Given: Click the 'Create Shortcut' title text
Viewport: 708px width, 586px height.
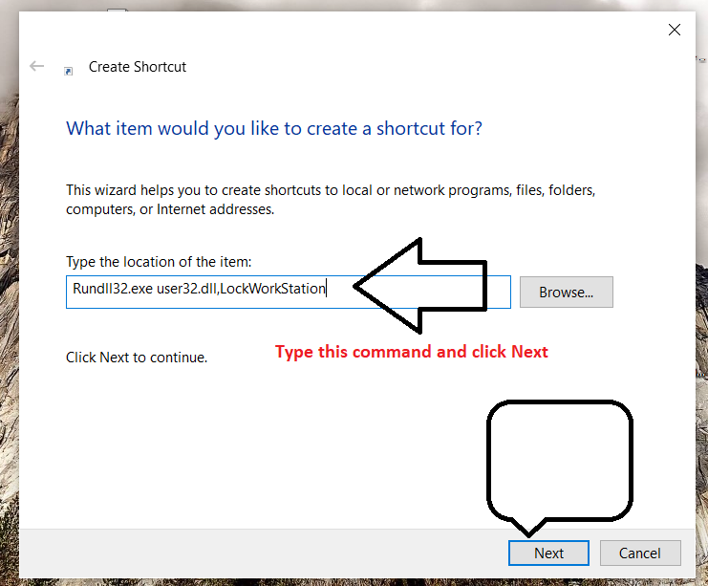Looking at the screenshot, I should pos(138,67).
